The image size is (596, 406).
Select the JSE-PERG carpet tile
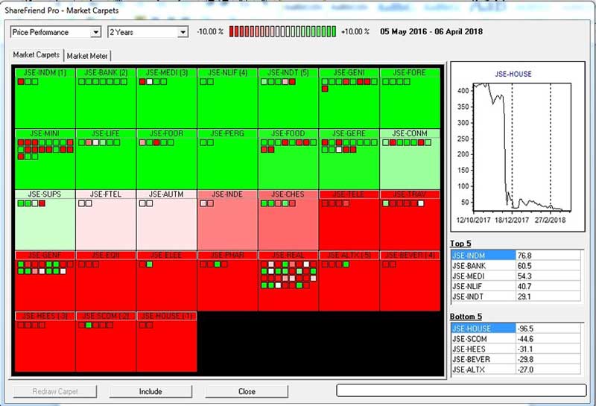pos(228,159)
